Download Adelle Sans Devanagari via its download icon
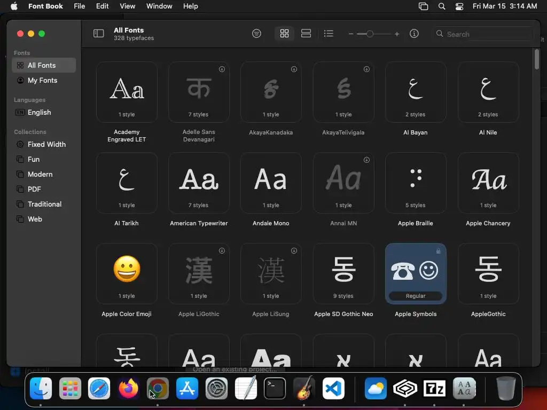The width and height of the screenshot is (547, 410). tap(222, 69)
